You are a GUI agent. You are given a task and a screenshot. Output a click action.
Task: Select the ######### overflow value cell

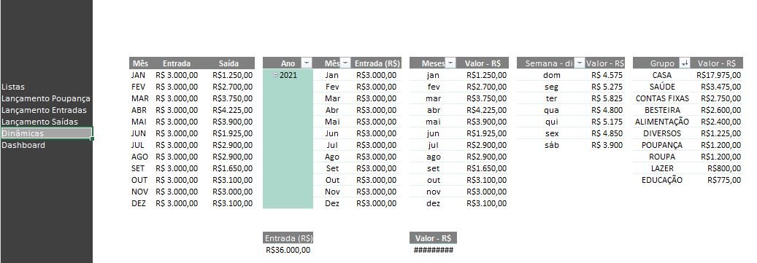[x=433, y=249]
